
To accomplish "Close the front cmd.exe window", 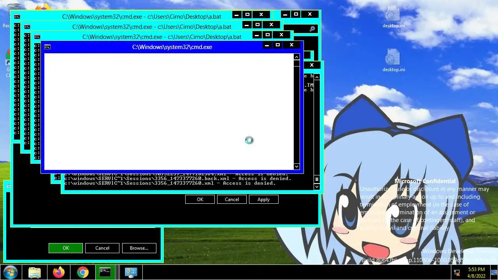I will pyautogui.click(x=291, y=45).
